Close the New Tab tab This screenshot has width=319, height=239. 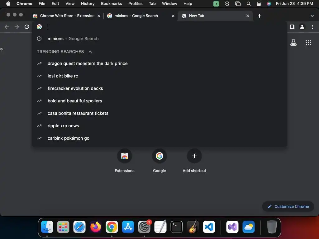pos(248,16)
